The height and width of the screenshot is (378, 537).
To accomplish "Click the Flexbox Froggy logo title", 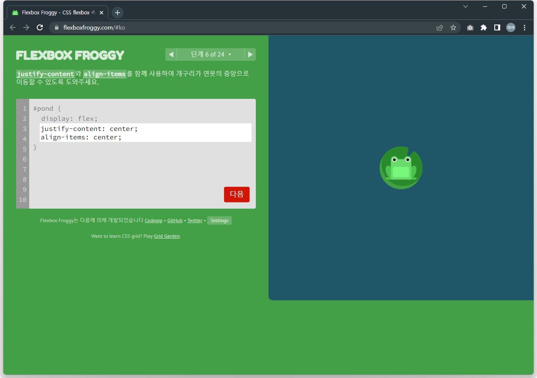I will tap(70, 55).
